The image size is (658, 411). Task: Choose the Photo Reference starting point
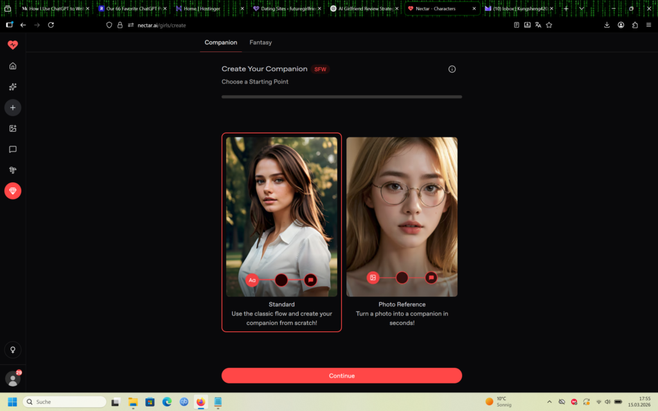tap(402, 232)
